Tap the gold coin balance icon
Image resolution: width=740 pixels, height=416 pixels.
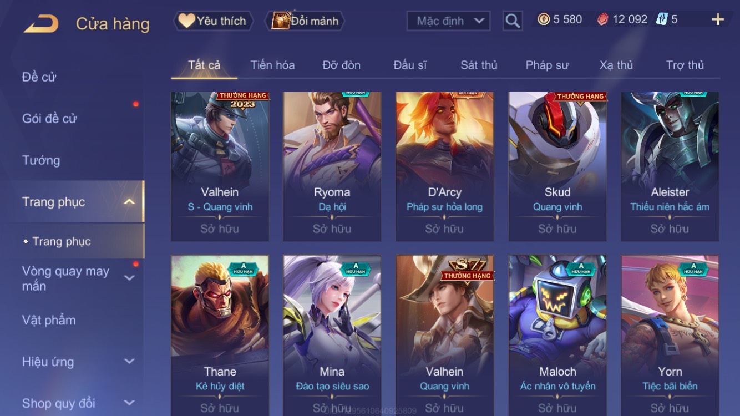pyautogui.click(x=544, y=19)
